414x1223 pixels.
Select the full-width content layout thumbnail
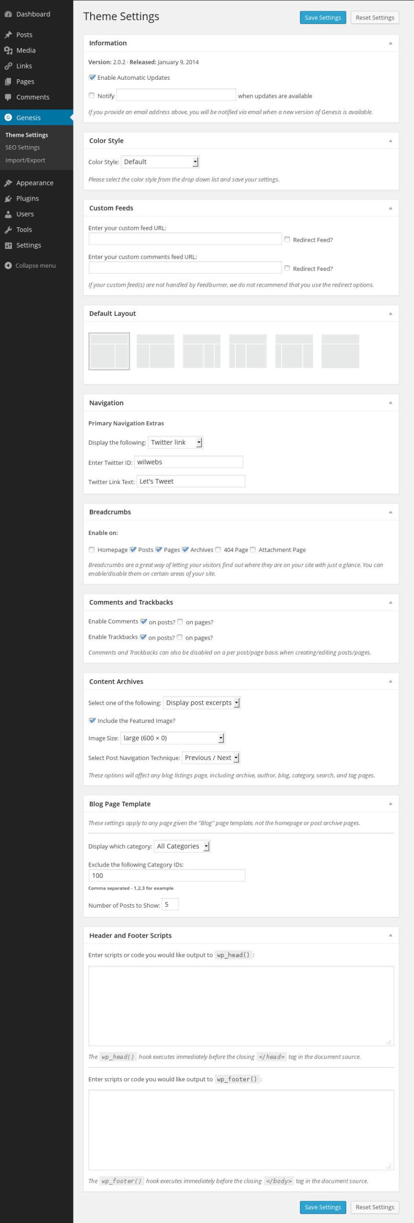coord(340,351)
